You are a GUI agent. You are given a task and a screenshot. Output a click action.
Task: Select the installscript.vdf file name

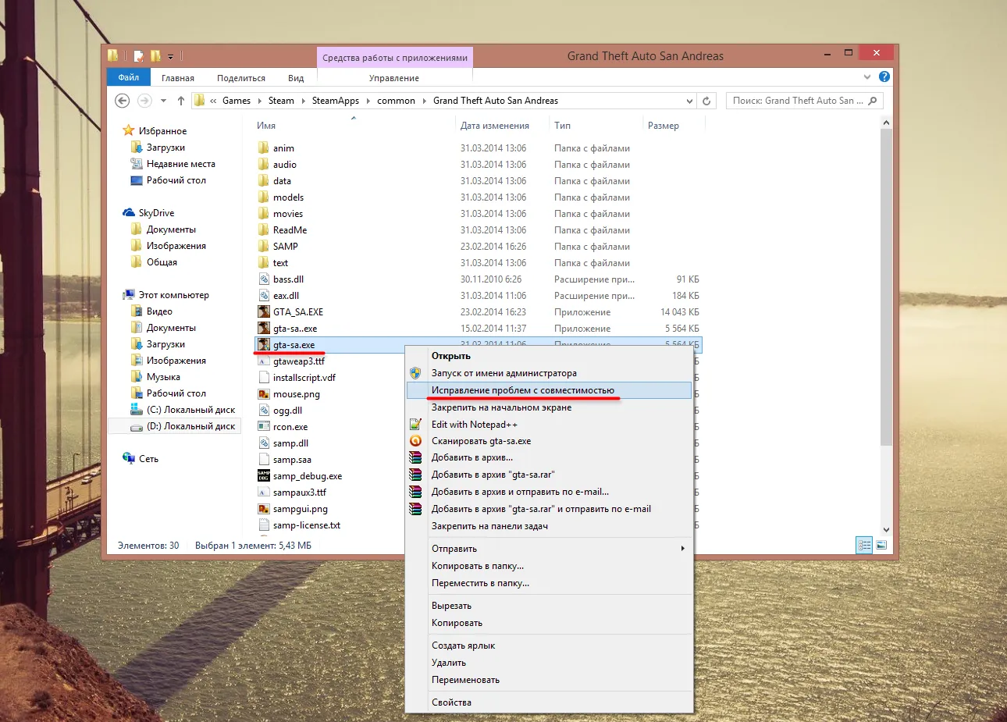(x=304, y=378)
